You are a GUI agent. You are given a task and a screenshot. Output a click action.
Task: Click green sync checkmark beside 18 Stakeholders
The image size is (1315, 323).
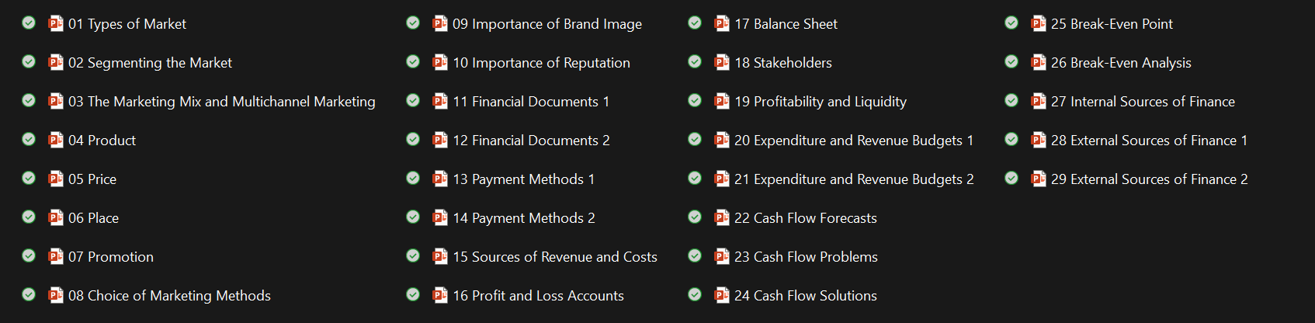tap(695, 61)
